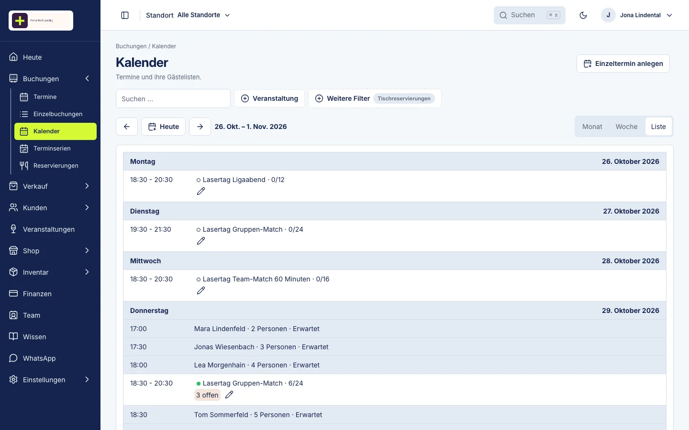Screen dimensions: 689x430
Task: Select the Liste view tab
Action: (658, 127)
